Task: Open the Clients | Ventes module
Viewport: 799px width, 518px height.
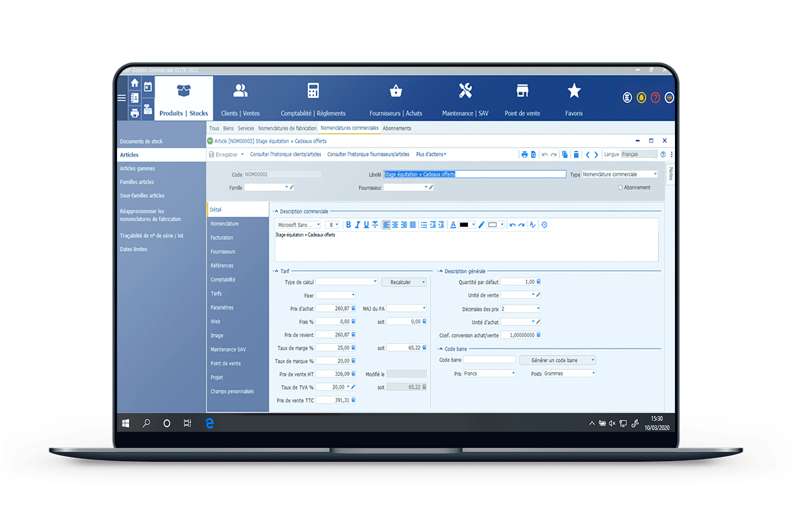Action: [x=240, y=98]
